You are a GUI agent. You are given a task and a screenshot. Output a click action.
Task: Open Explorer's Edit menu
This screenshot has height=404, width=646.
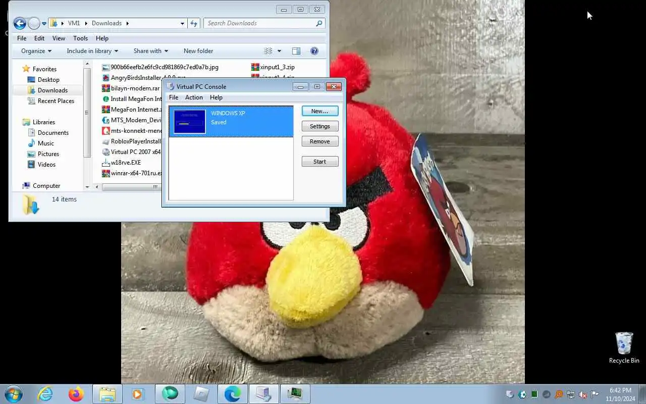click(x=39, y=38)
